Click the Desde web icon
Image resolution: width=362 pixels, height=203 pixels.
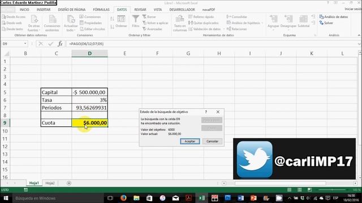[x=4, y=23]
